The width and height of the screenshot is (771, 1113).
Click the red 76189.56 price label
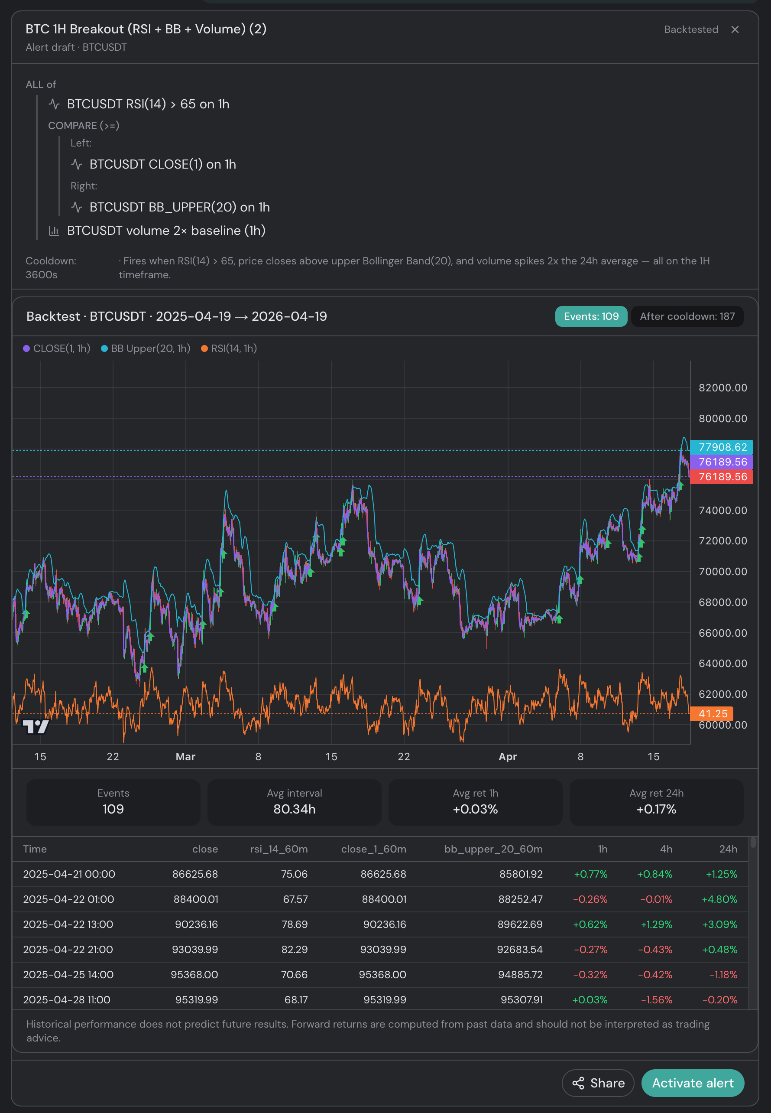(722, 477)
